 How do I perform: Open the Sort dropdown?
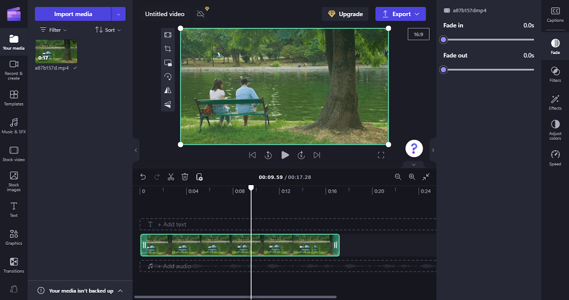[108, 30]
